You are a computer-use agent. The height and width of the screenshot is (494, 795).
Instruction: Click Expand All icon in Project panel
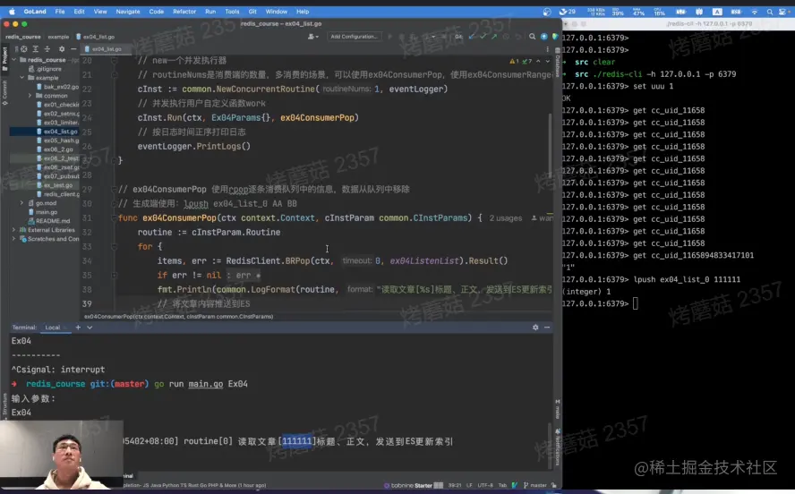[36, 49]
